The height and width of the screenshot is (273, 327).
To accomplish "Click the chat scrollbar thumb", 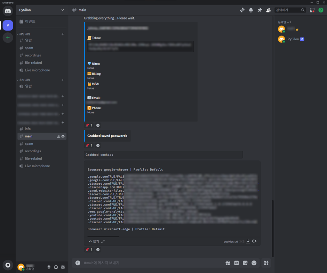I will click(x=273, y=228).
